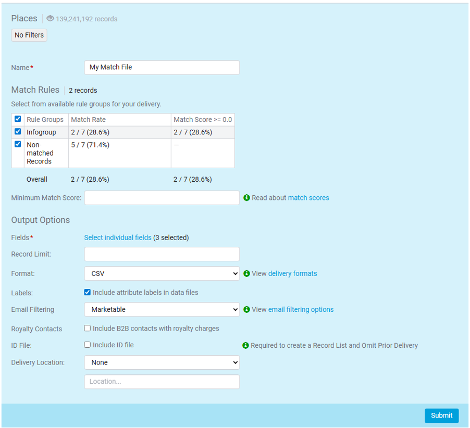
Task: Click the Minimum Match Score input field
Action: 162,198
